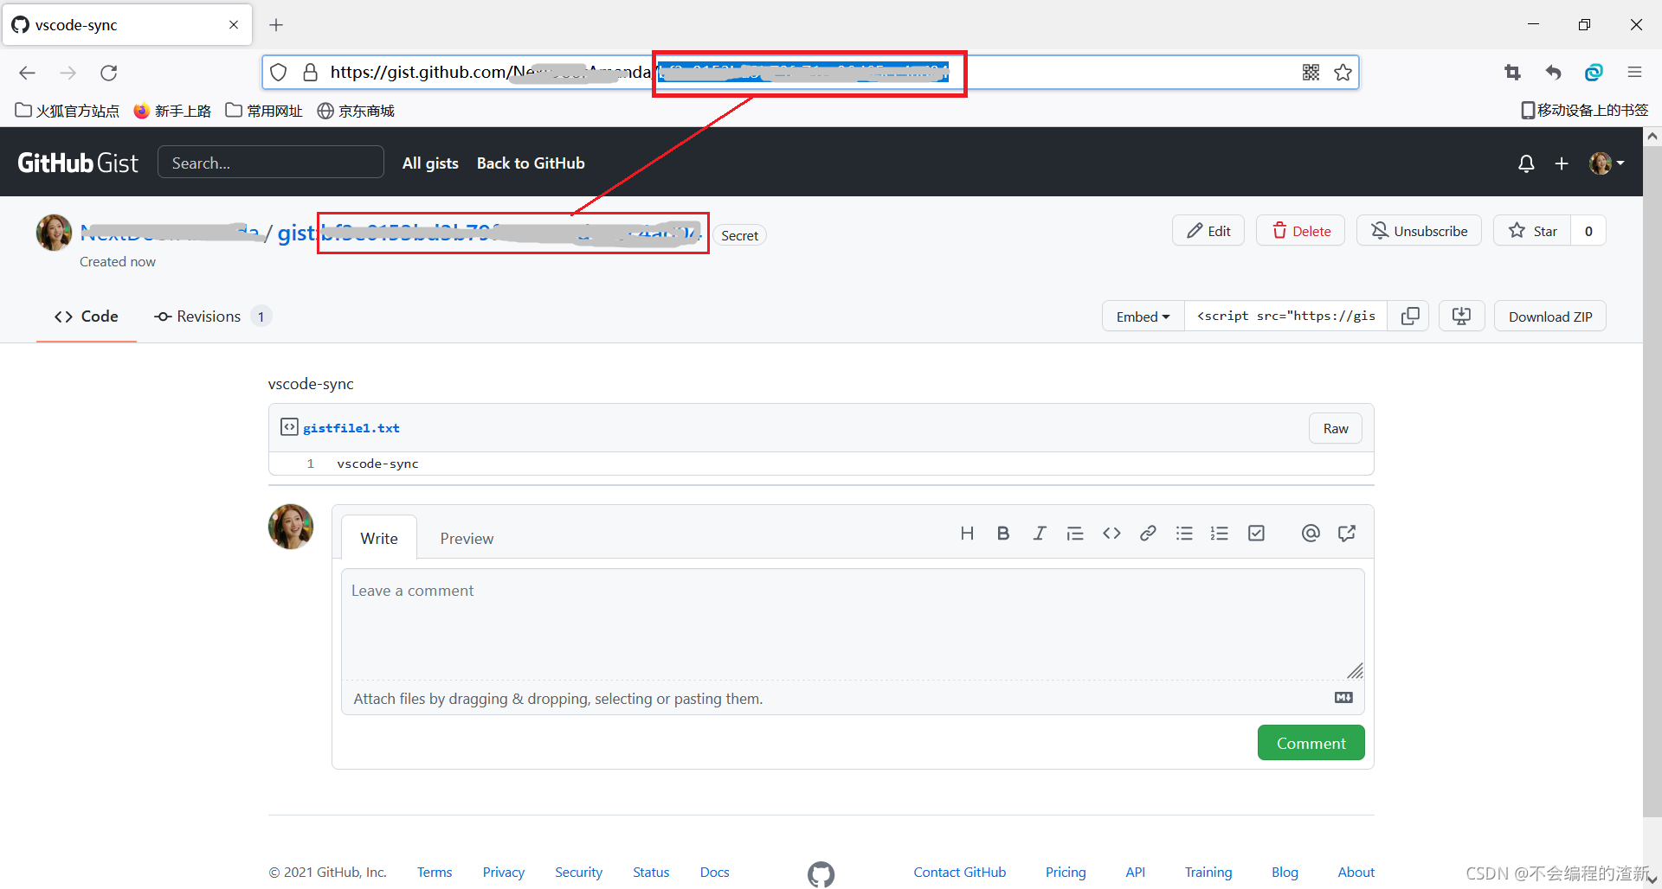Click the screenshot crop toolbar icon
The image size is (1662, 889).
(1512, 73)
